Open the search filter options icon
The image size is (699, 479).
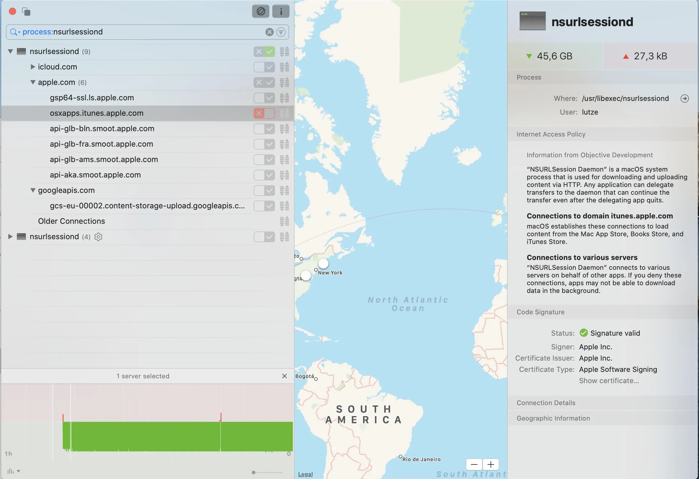pyautogui.click(x=281, y=32)
